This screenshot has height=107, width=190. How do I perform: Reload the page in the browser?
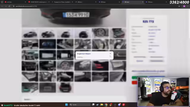9,6
